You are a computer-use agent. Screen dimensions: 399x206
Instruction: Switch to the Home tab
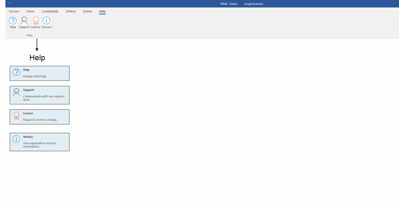30,11
